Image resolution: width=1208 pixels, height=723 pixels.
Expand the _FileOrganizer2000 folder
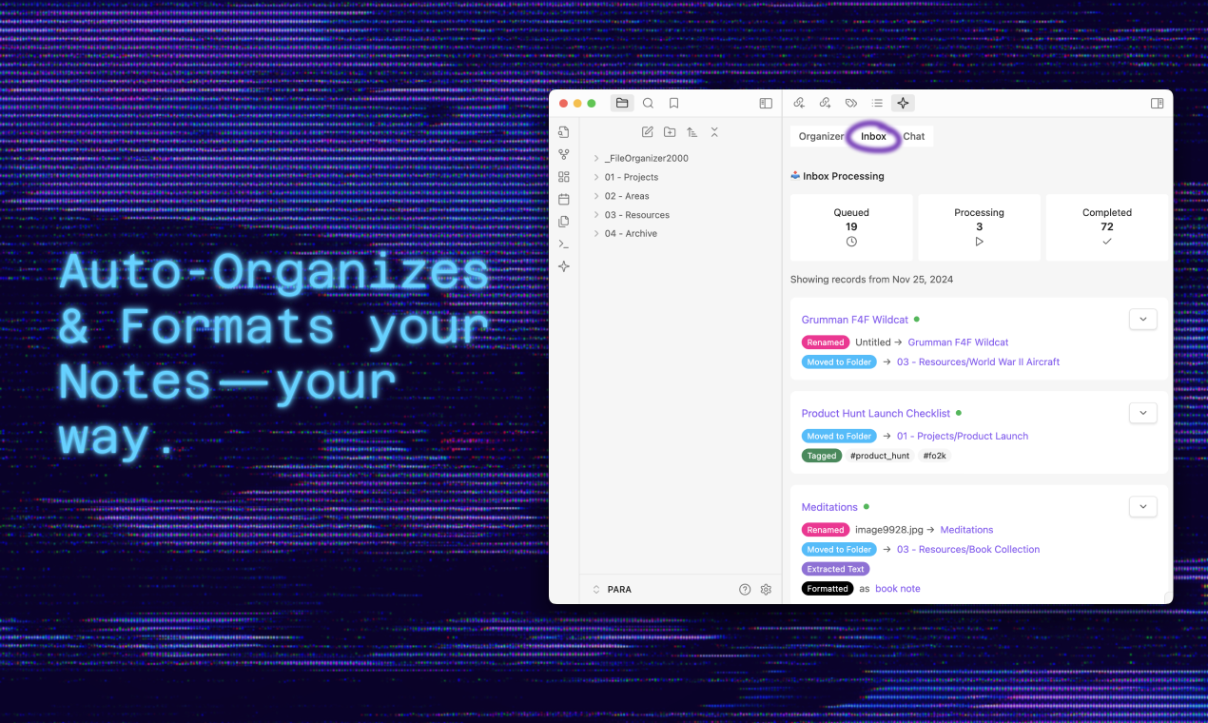tap(595, 158)
